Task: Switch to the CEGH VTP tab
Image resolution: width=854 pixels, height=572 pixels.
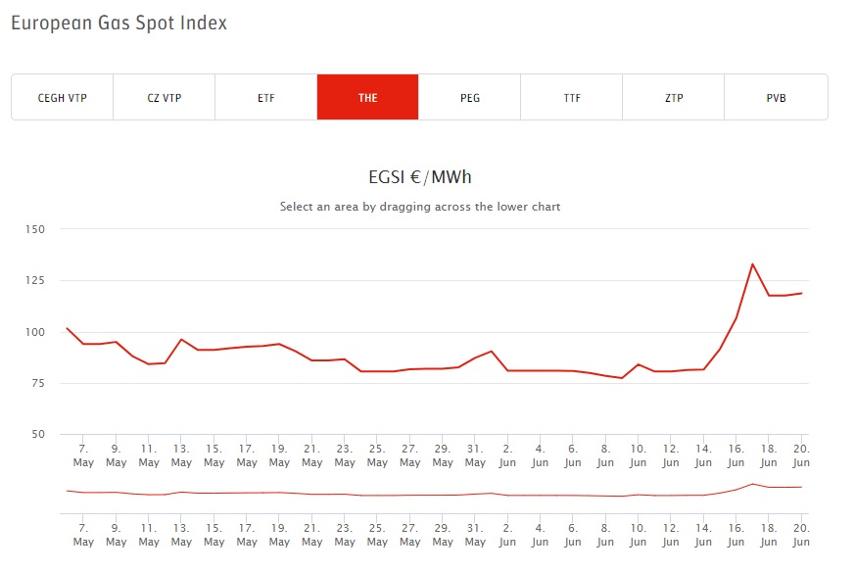Action: pos(63,98)
